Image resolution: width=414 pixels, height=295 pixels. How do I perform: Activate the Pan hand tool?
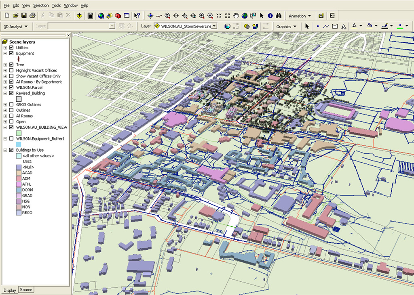(236, 16)
